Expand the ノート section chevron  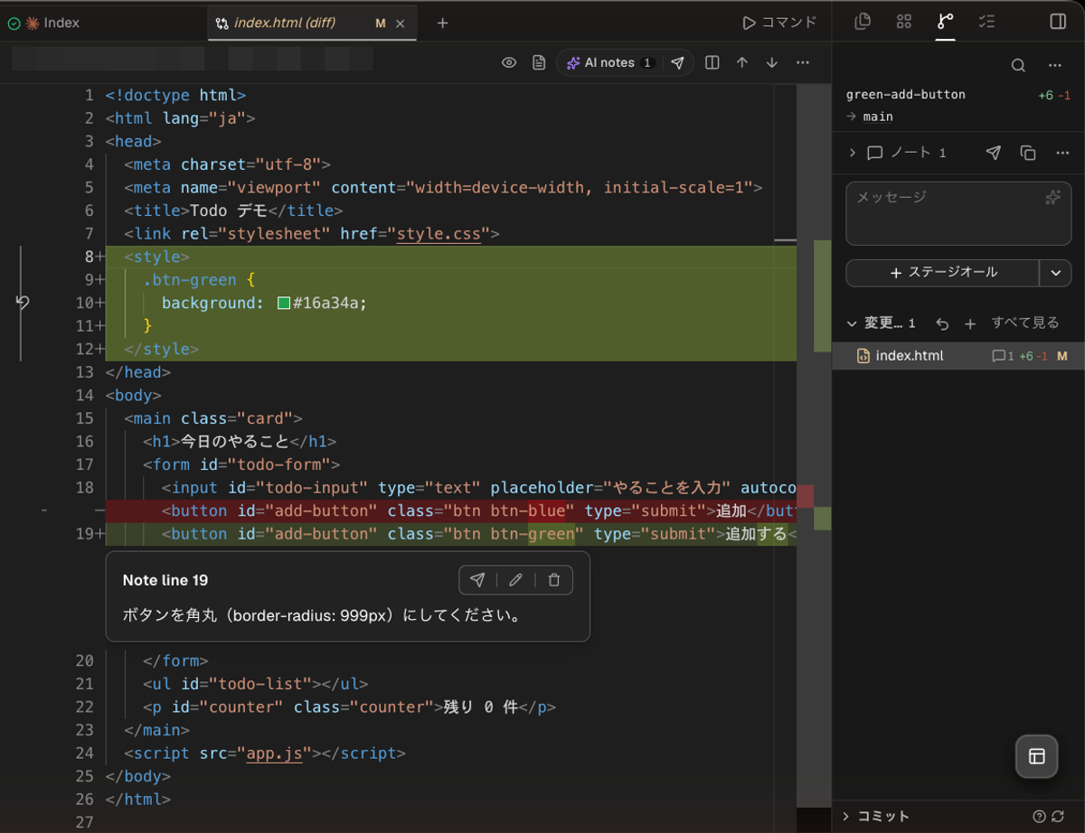tap(852, 153)
